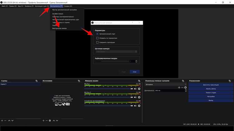Screen dimensions: 234x131
Task: Add a new source with the plus icon
Action: click(43, 121)
